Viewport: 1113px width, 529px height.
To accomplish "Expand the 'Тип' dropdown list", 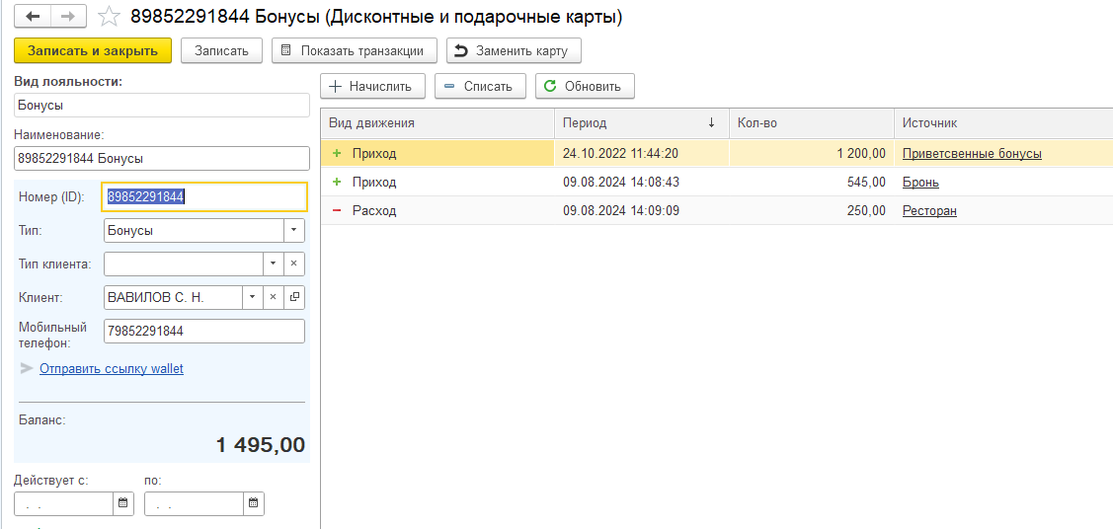I will pyautogui.click(x=294, y=230).
